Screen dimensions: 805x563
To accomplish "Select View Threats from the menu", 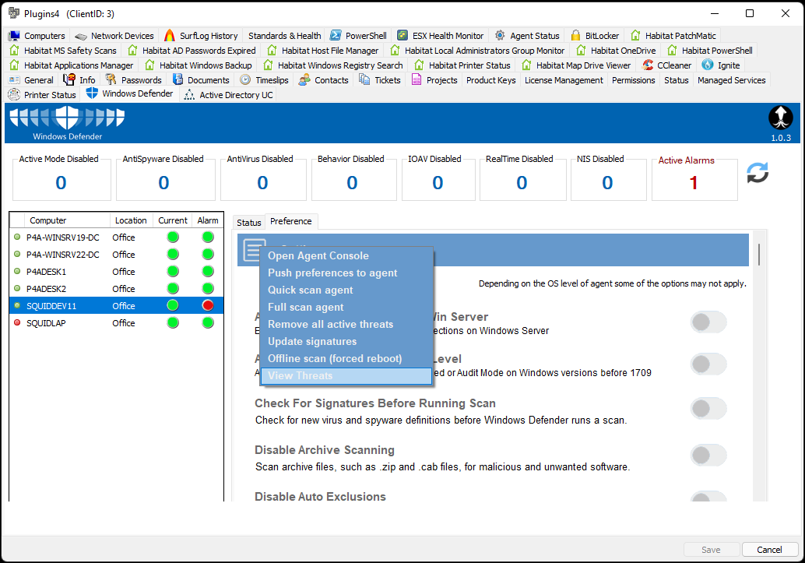I will [301, 376].
